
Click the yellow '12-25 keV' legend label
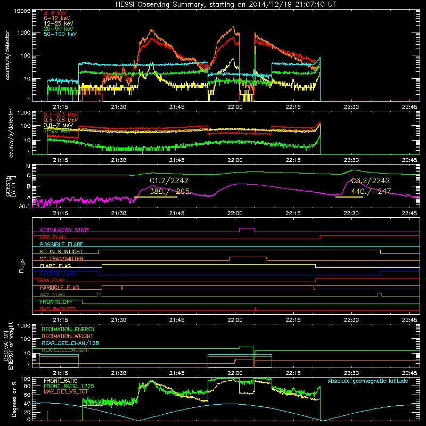(59, 23)
